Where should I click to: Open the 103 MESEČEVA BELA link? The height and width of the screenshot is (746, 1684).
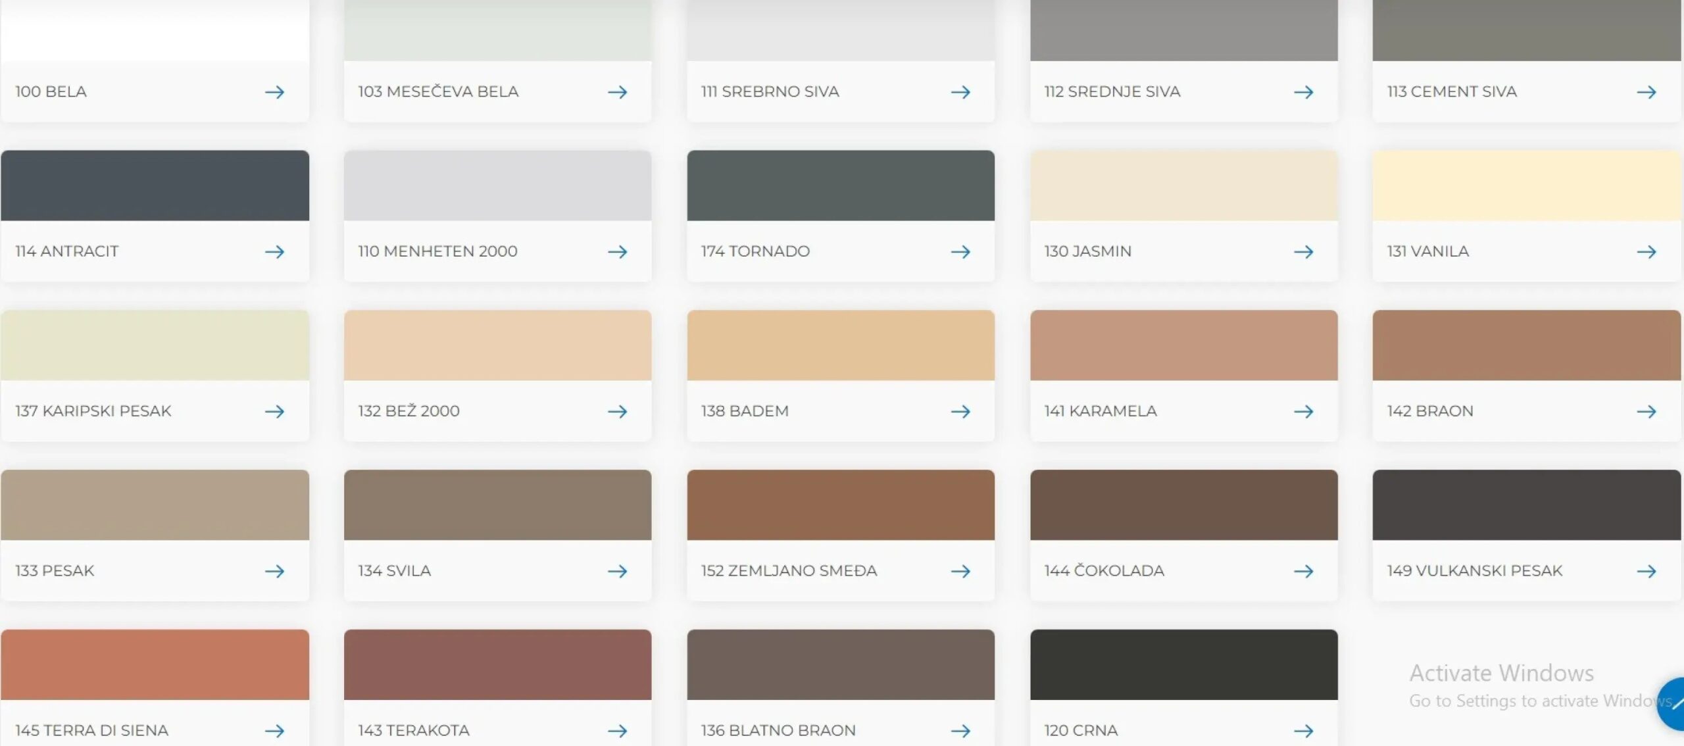pyautogui.click(x=438, y=91)
